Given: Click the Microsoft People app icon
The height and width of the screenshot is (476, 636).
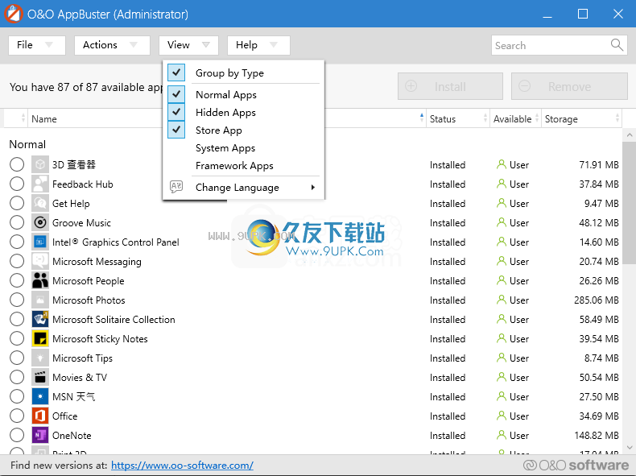Looking at the screenshot, I should (40, 280).
